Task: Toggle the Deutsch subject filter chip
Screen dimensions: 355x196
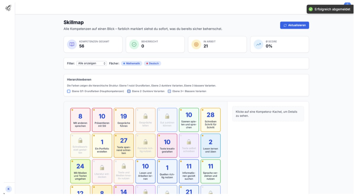Action: coord(152,63)
